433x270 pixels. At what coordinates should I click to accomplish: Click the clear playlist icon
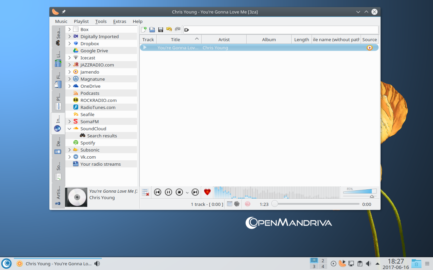145,192
